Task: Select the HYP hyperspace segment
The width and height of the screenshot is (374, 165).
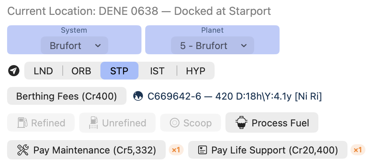Action: coord(196,71)
